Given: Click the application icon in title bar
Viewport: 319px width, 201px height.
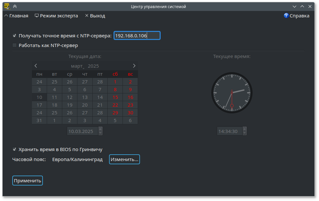Looking at the screenshot, I should 6,6.
